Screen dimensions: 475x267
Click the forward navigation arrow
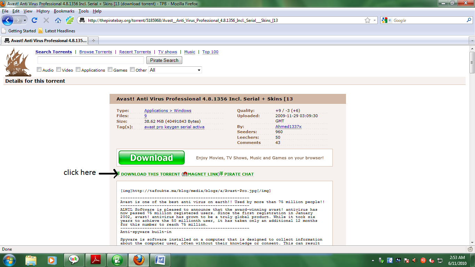pos(18,21)
